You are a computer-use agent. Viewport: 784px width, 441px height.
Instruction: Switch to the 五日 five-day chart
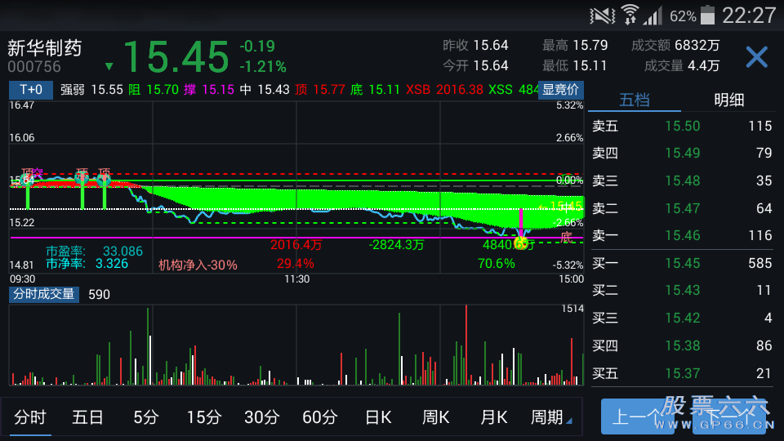[x=87, y=417]
